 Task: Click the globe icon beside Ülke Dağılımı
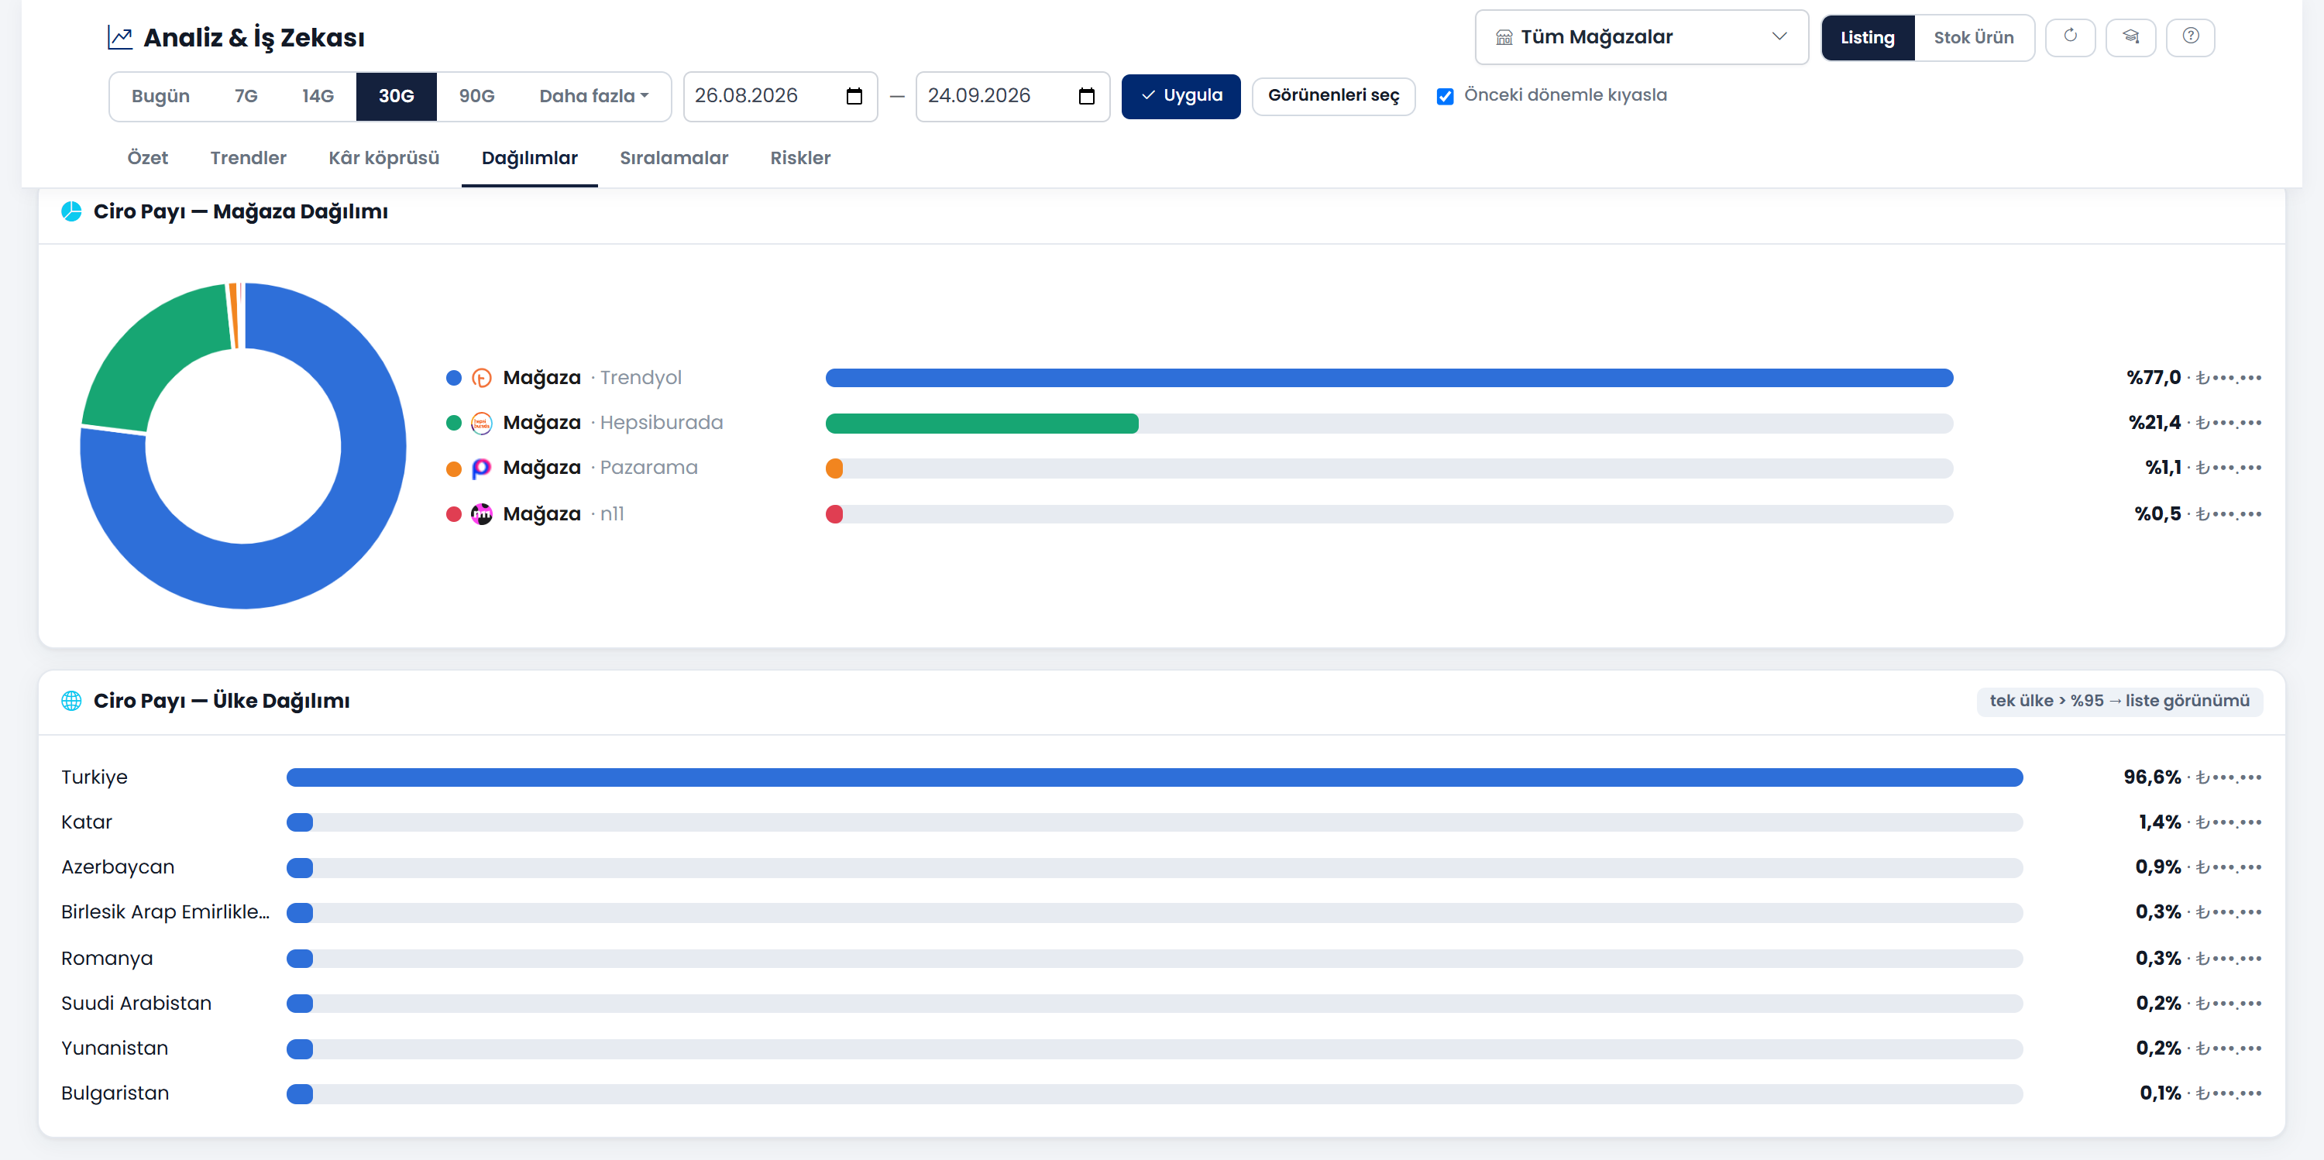click(71, 701)
